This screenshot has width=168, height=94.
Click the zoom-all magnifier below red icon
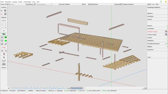pyautogui.click(x=4, y=57)
